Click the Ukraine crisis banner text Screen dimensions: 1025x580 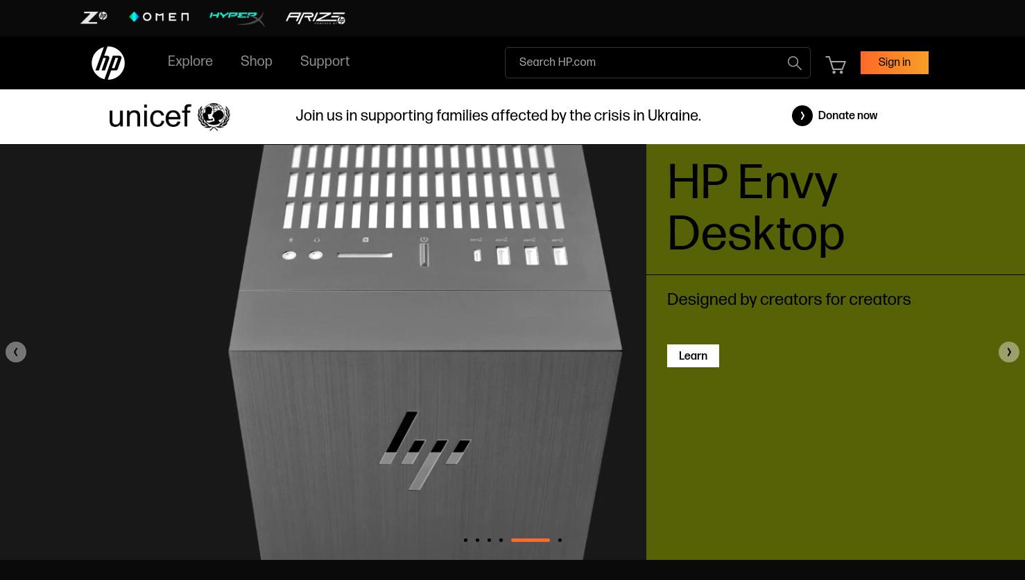point(498,116)
